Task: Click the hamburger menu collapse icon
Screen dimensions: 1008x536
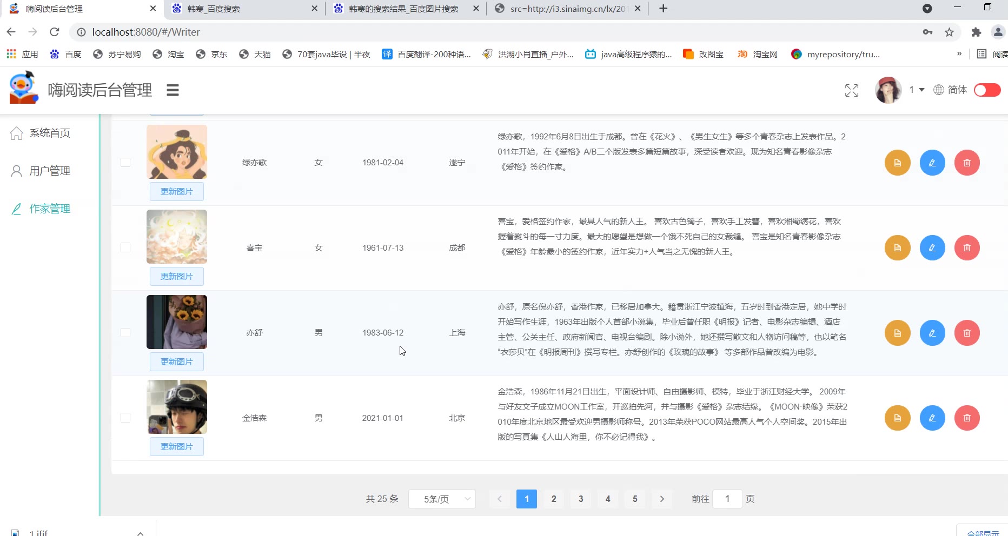Action: tap(173, 90)
